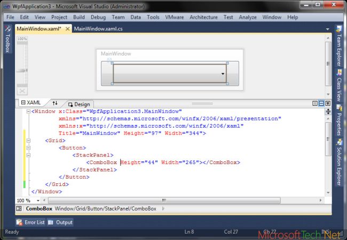Click the MainWindow title in designer preview

click(116, 53)
